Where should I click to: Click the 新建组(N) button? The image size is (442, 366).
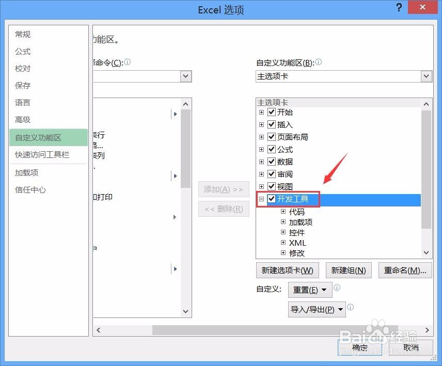point(349,270)
